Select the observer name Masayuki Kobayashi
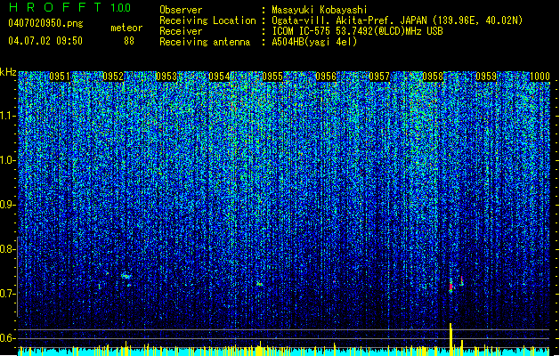 pyautogui.click(x=320, y=10)
